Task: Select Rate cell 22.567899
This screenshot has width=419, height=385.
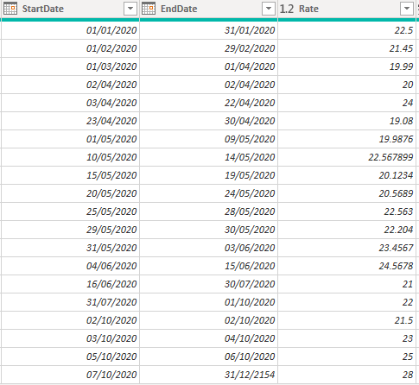Action: point(347,157)
